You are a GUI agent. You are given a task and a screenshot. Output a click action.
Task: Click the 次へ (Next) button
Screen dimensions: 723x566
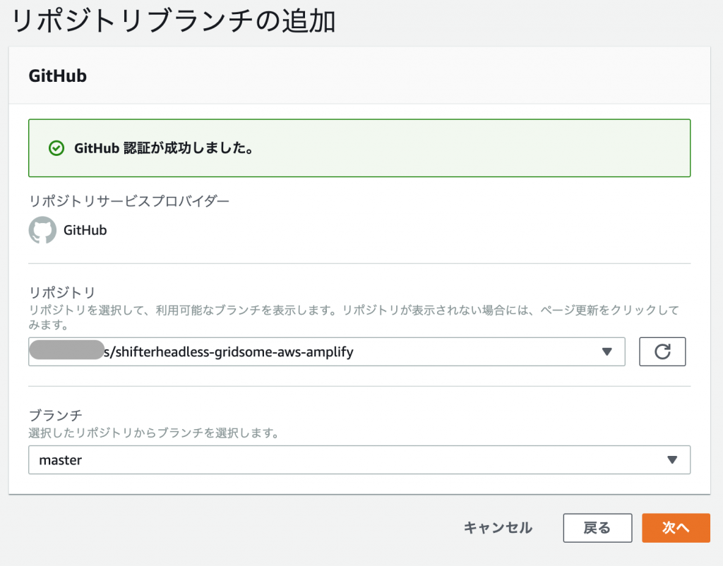pos(676,528)
